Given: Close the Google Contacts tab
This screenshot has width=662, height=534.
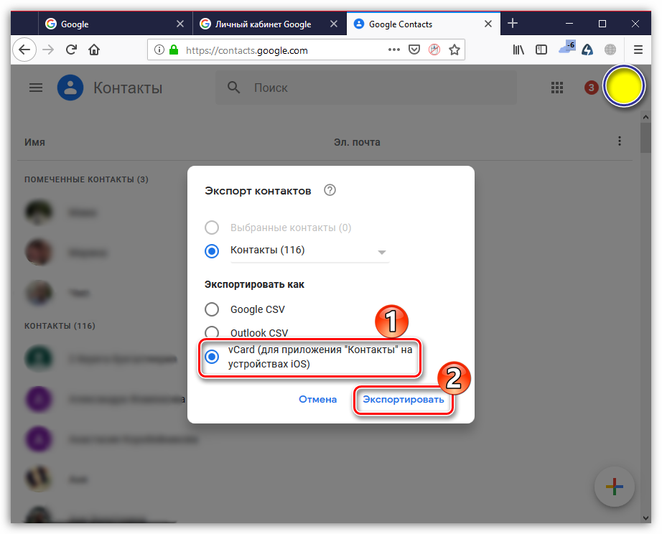Looking at the screenshot, I should tap(488, 24).
